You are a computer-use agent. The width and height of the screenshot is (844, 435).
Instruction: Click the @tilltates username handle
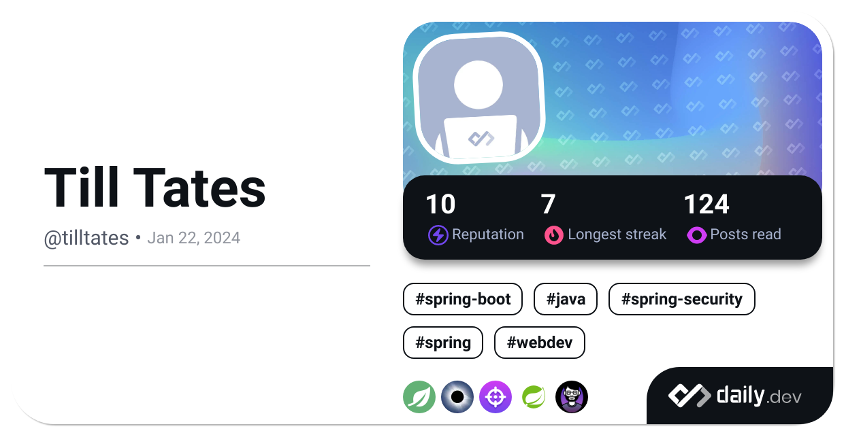tap(86, 238)
